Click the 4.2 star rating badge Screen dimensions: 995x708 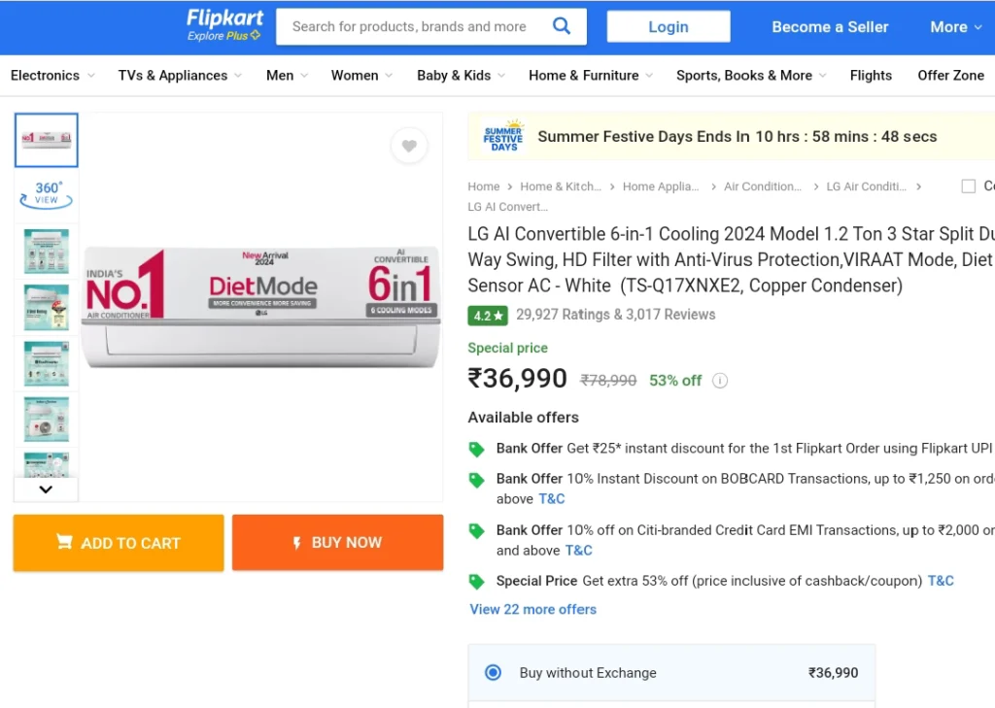[x=488, y=316]
